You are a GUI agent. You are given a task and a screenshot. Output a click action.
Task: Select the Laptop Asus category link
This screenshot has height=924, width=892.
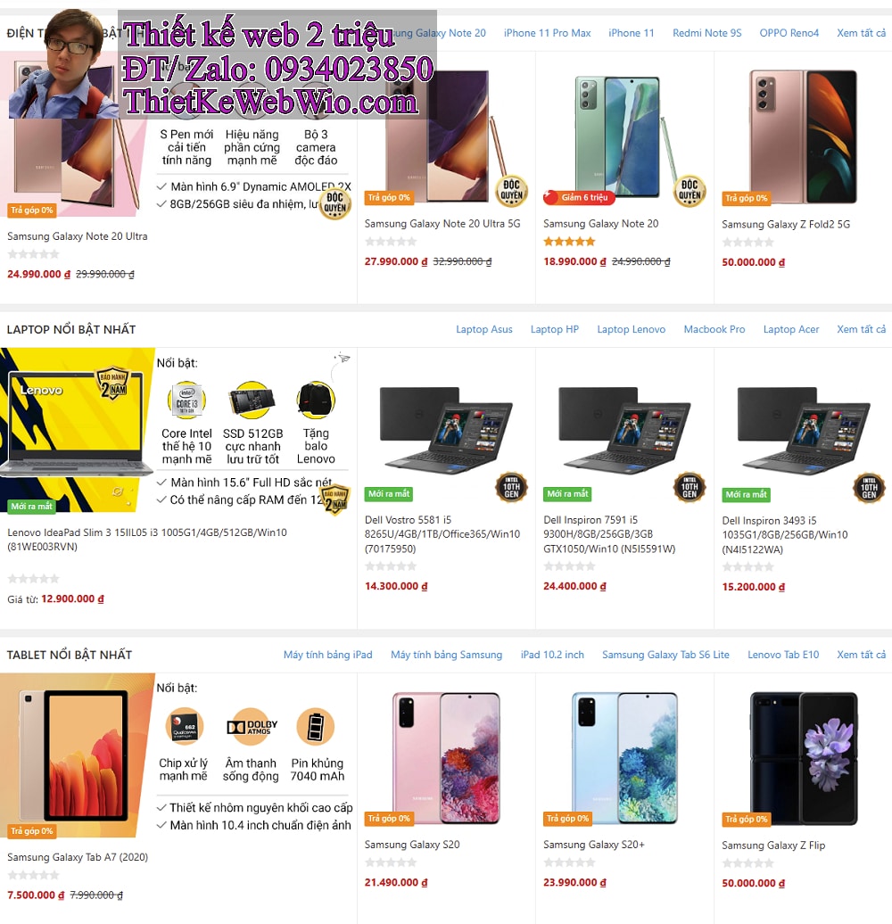(x=484, y=329)
